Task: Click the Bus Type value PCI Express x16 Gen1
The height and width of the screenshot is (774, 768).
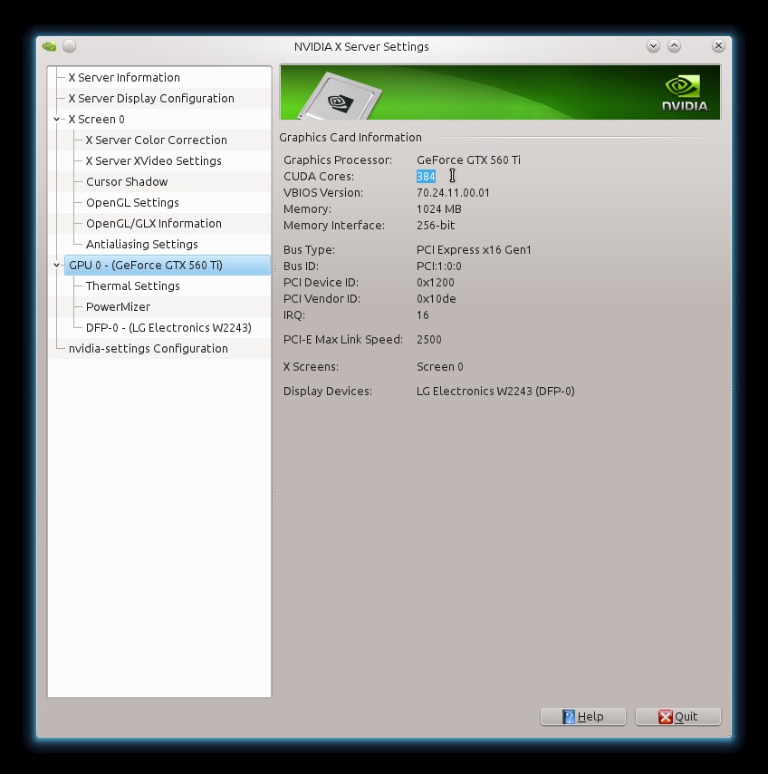Action: coord(474,250)
